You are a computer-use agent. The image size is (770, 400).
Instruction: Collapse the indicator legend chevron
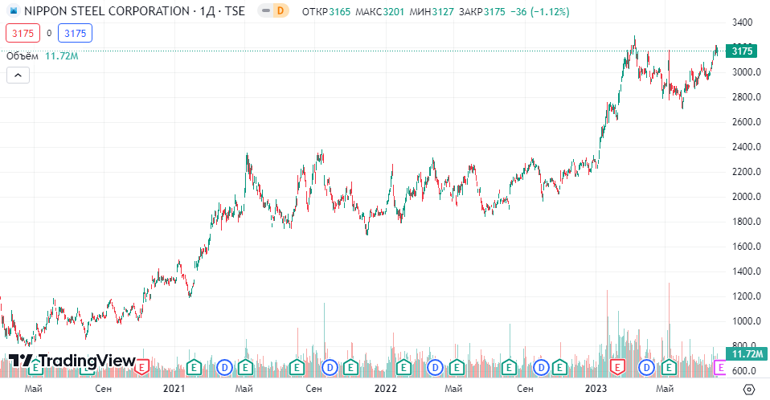point(18,75)
